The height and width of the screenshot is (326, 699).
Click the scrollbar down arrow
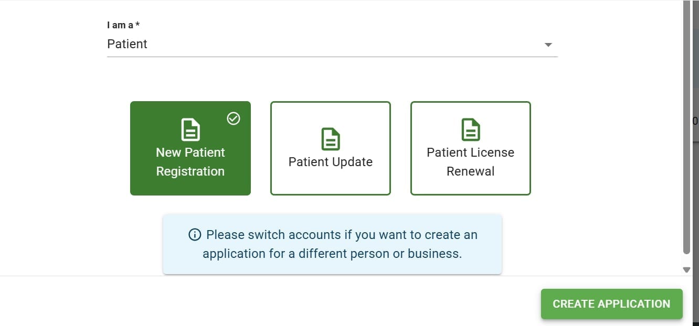point(686,269)
